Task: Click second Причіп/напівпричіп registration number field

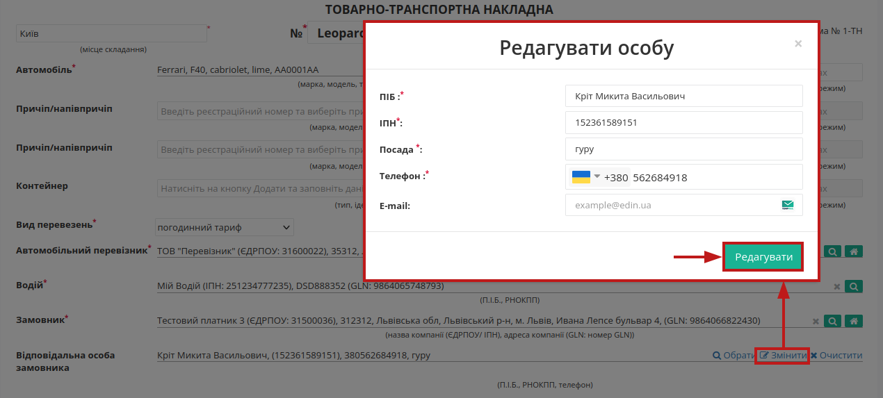Action: pyautogui.click(x=261, y=149)
